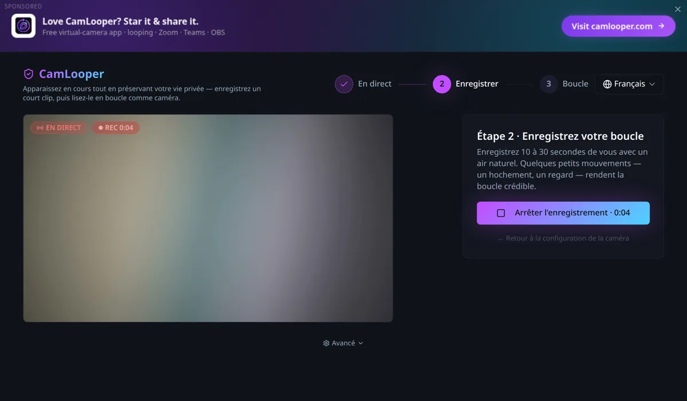The width and height of the screenshot is (687, 401).
Task: Return via Retour à la configuration link
Action: [x=563, y=238]
